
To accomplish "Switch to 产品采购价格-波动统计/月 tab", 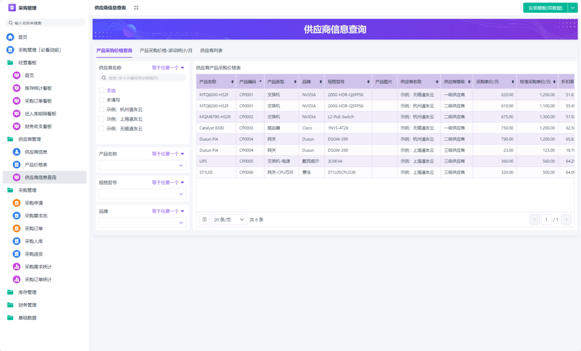I will coord(166,50).
